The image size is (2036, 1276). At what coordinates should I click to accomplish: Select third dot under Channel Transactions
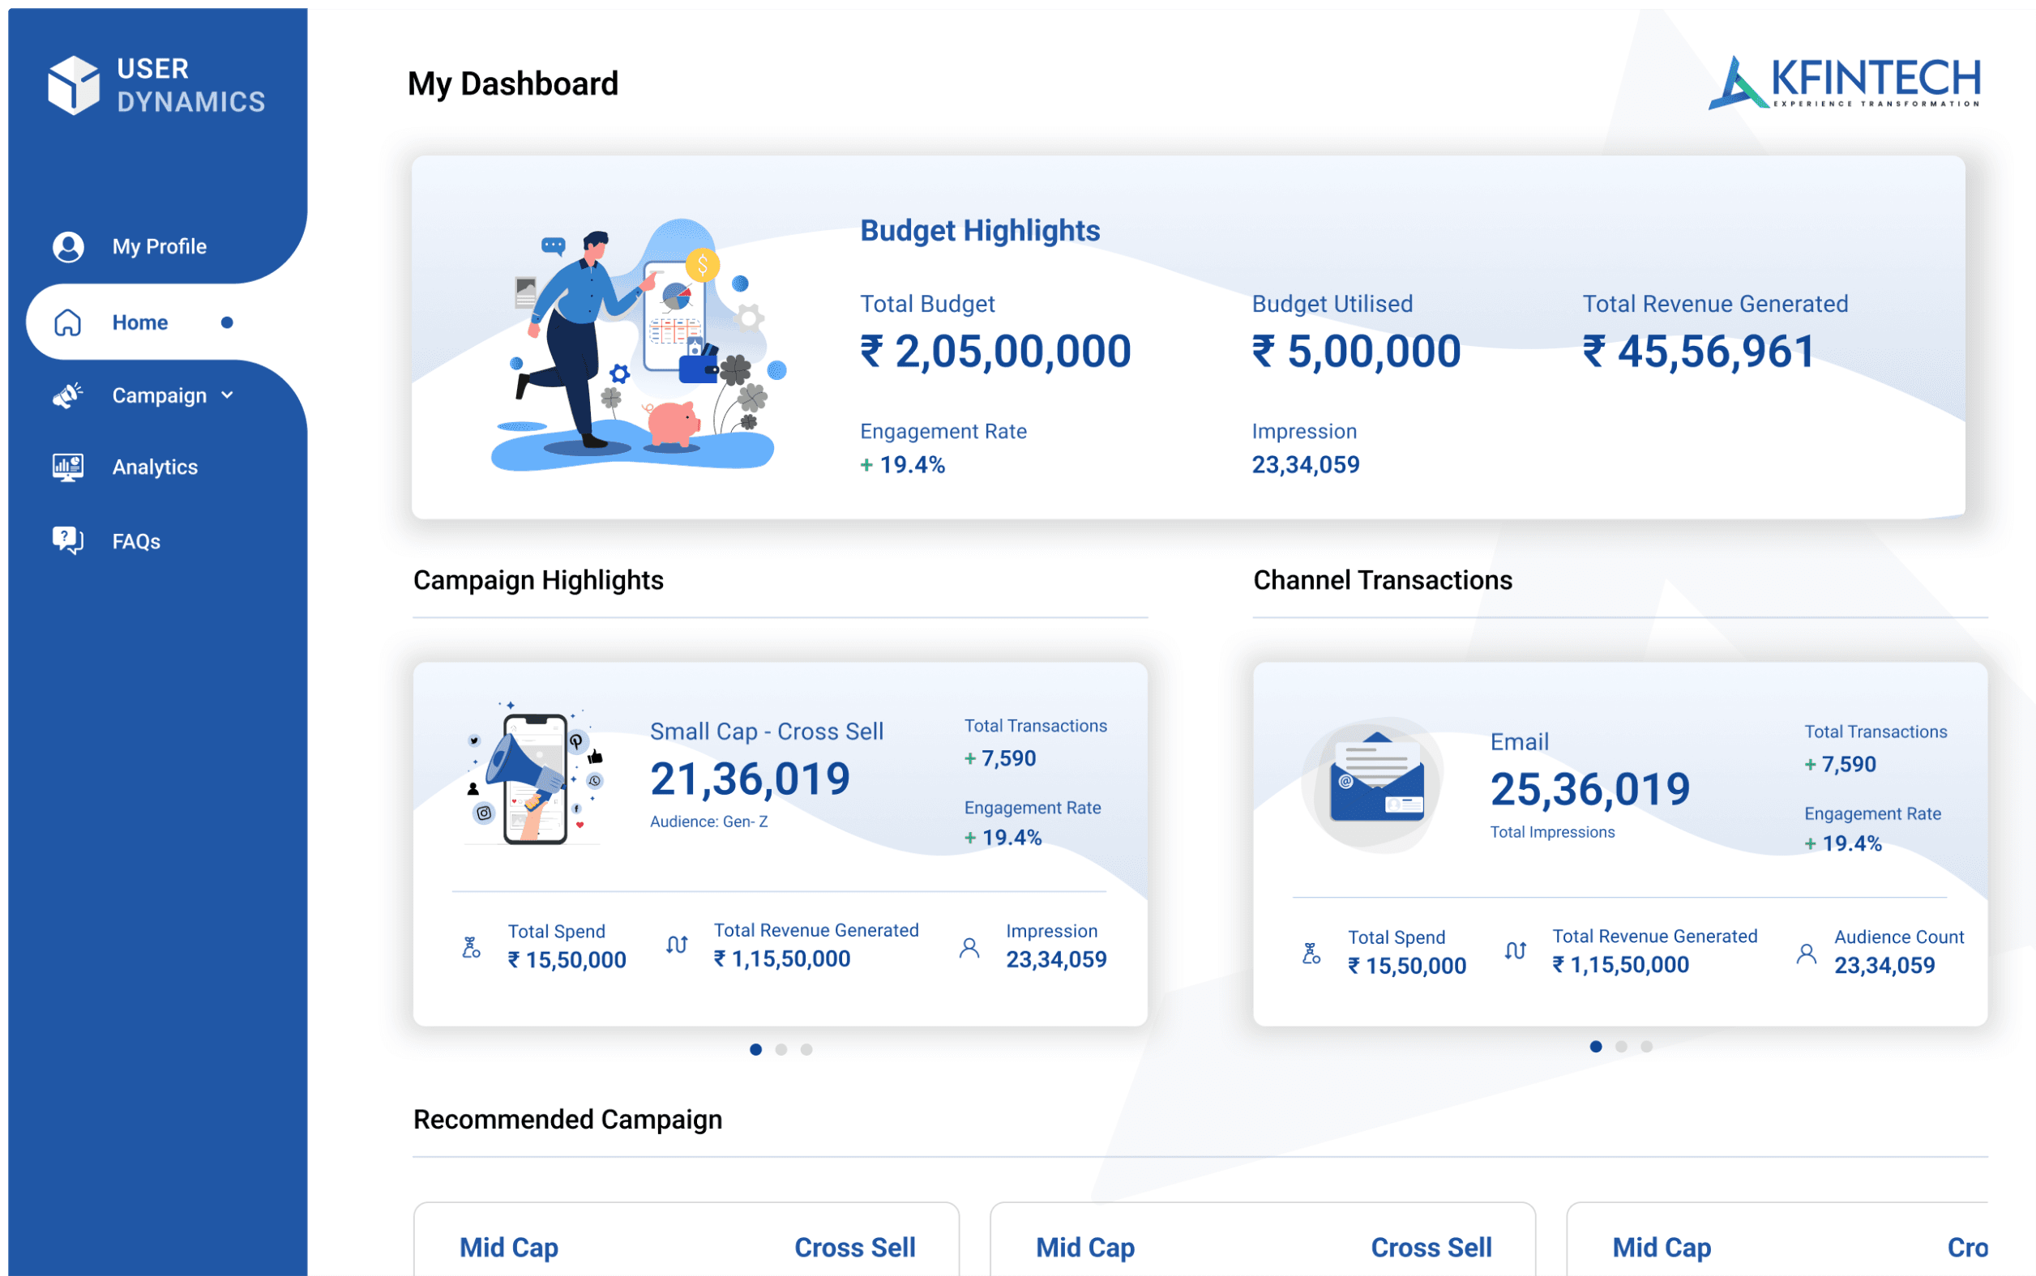[x=1646, y=1047]
